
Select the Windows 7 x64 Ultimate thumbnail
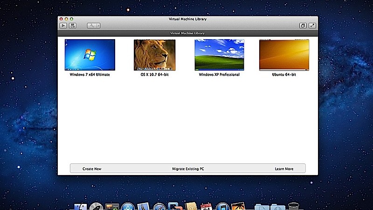90,55
